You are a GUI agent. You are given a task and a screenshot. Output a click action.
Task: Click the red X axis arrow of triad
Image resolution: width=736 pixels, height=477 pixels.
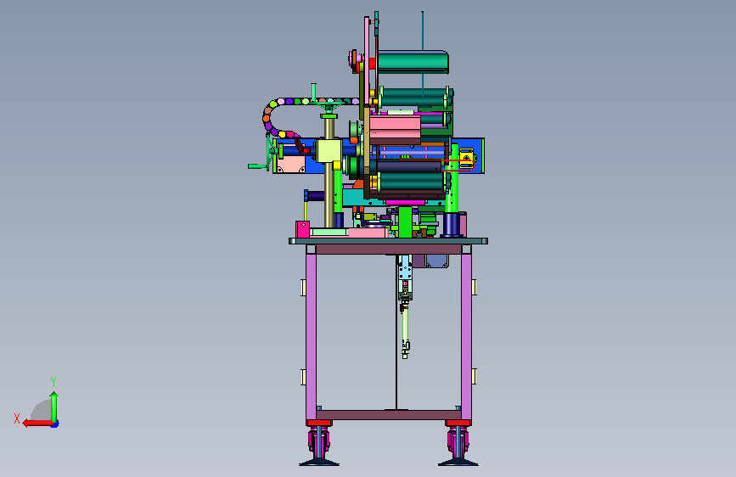pos(37,424)
